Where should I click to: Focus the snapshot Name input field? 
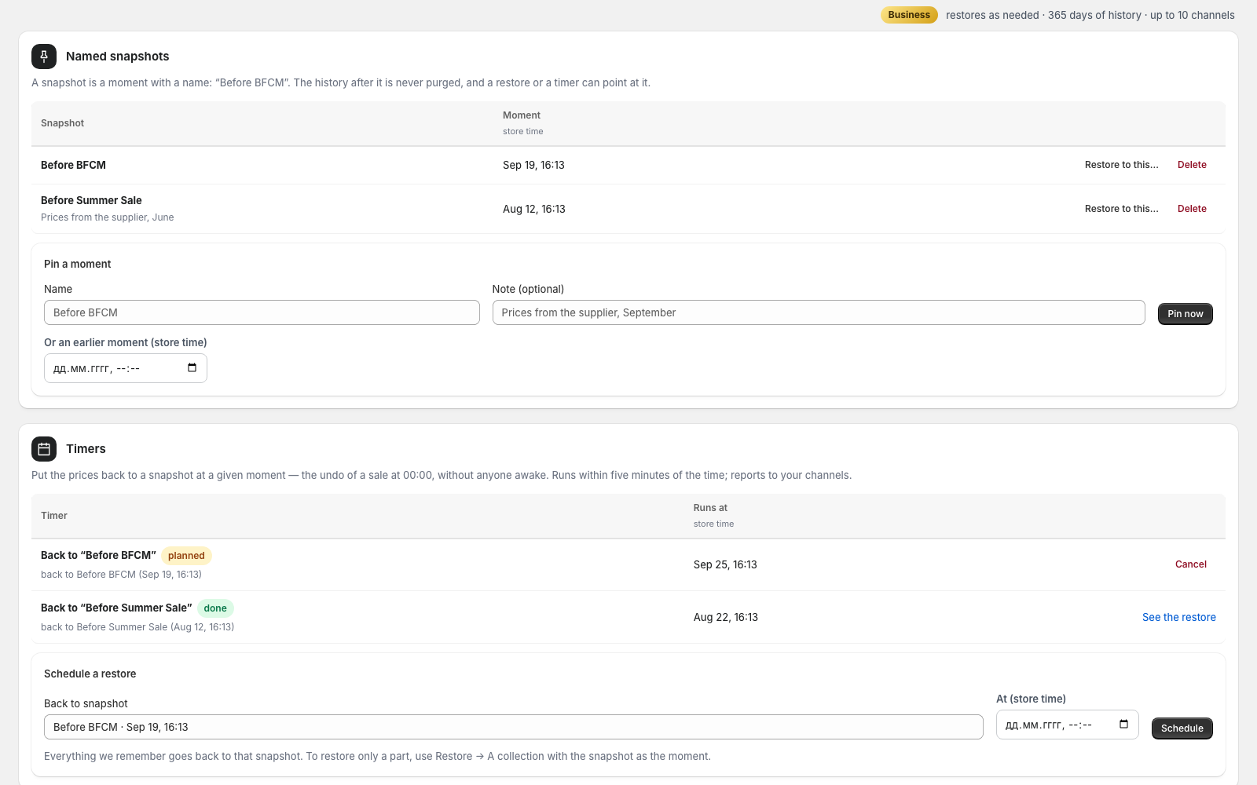pyautogui.click(x=262, y=312)
